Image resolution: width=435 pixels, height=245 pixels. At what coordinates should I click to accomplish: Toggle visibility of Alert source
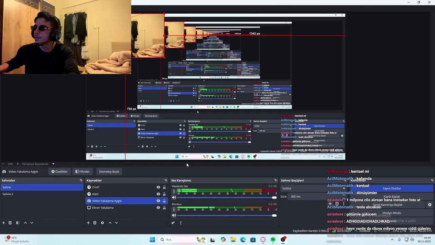click(x=158, y=194)
